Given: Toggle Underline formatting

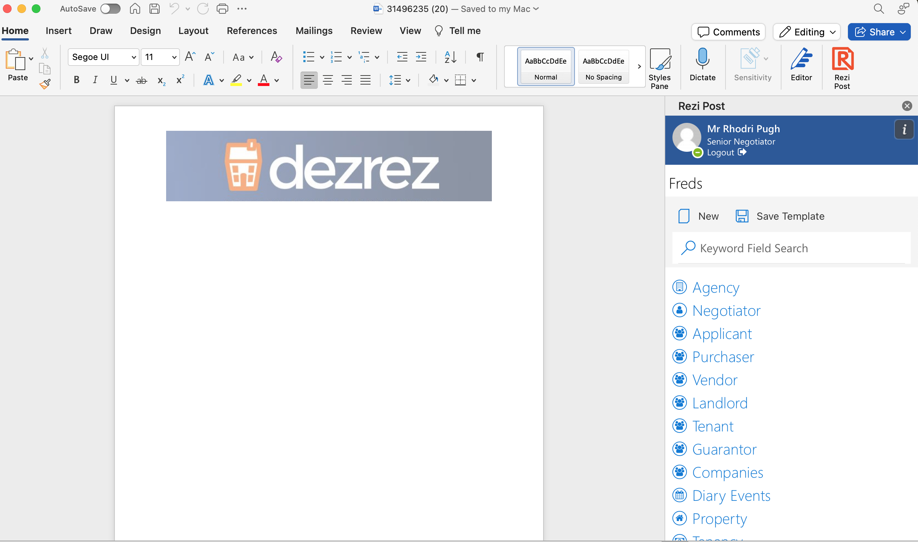Looking at the screenshot, I should (x=113, y=79).
